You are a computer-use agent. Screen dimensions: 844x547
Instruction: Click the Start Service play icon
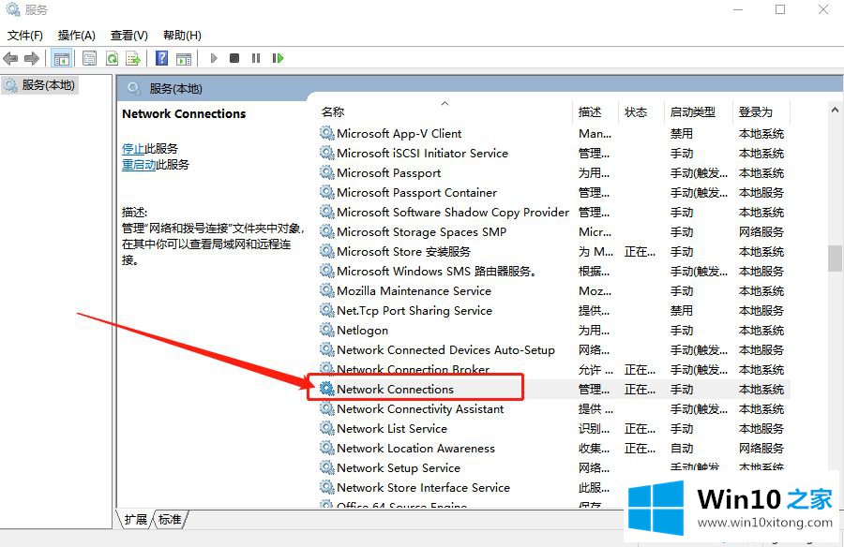point(214,58)
